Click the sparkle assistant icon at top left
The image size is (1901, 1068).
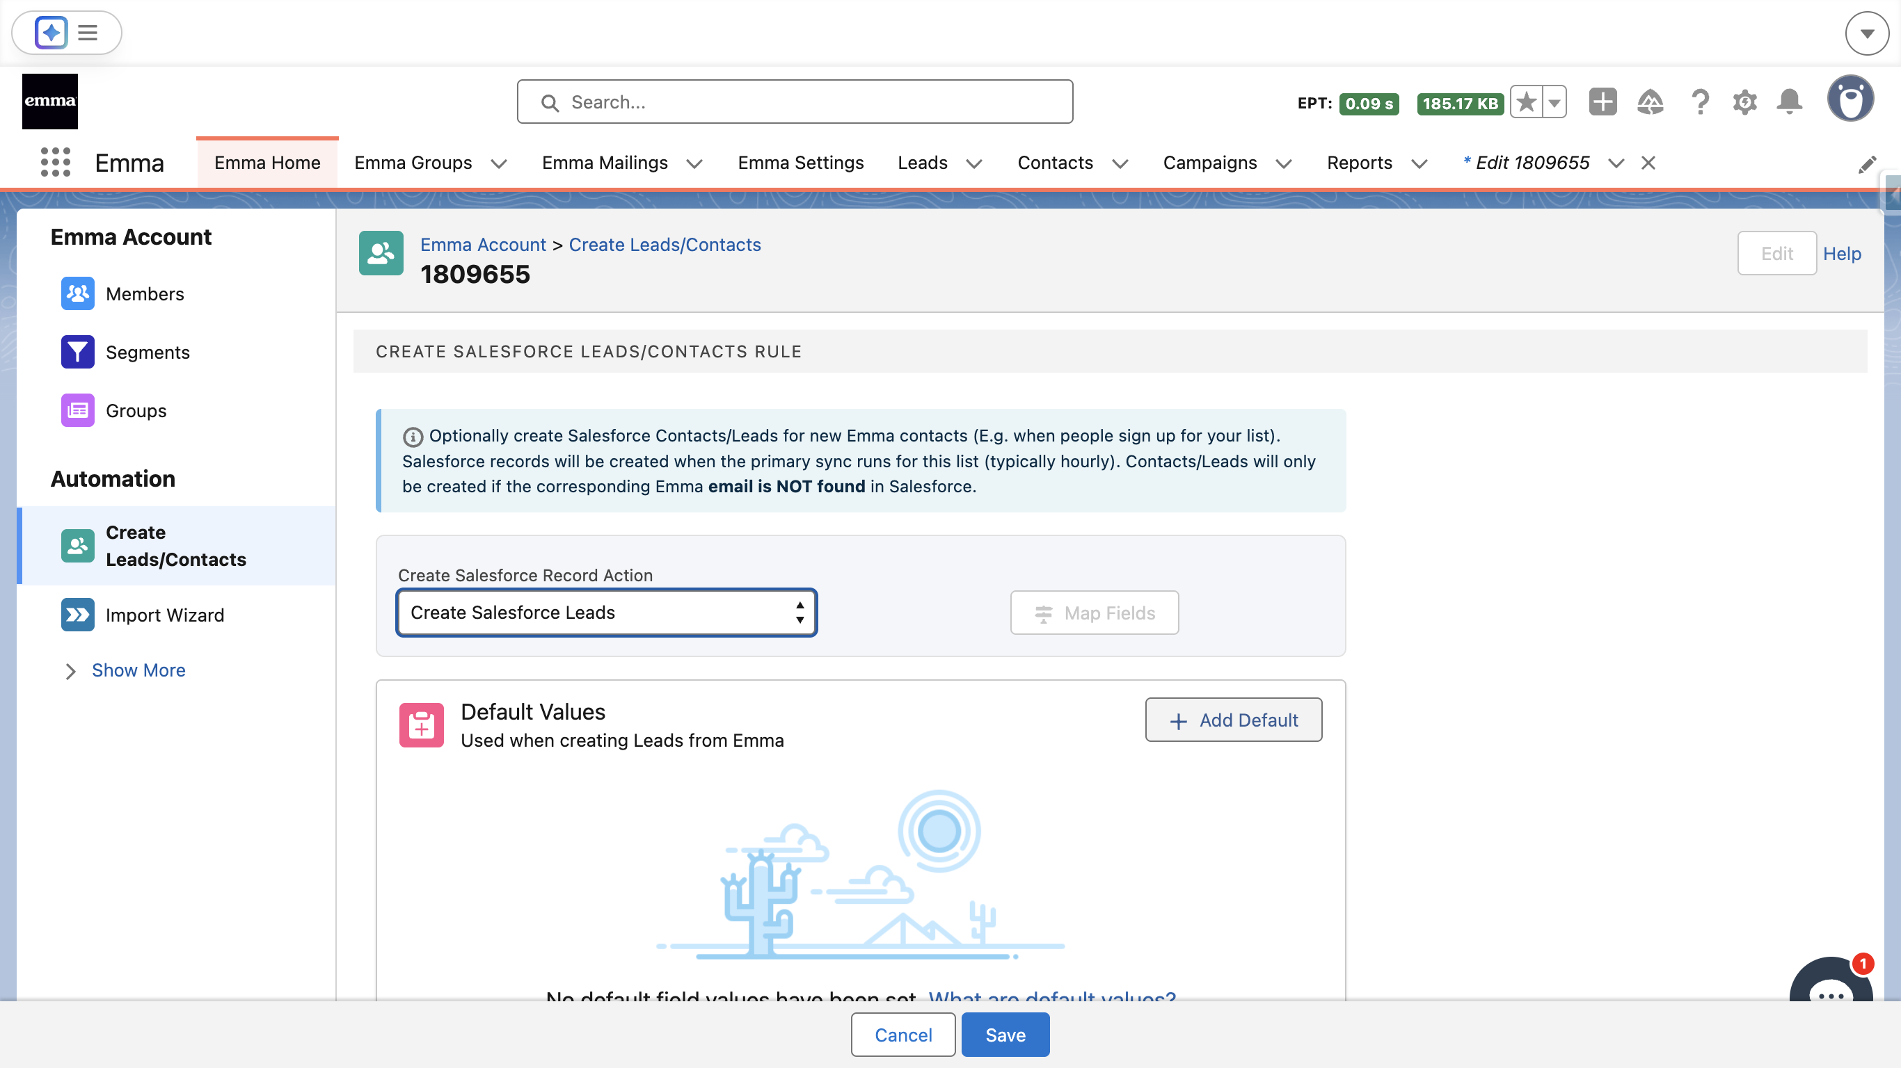coord(51,33)
